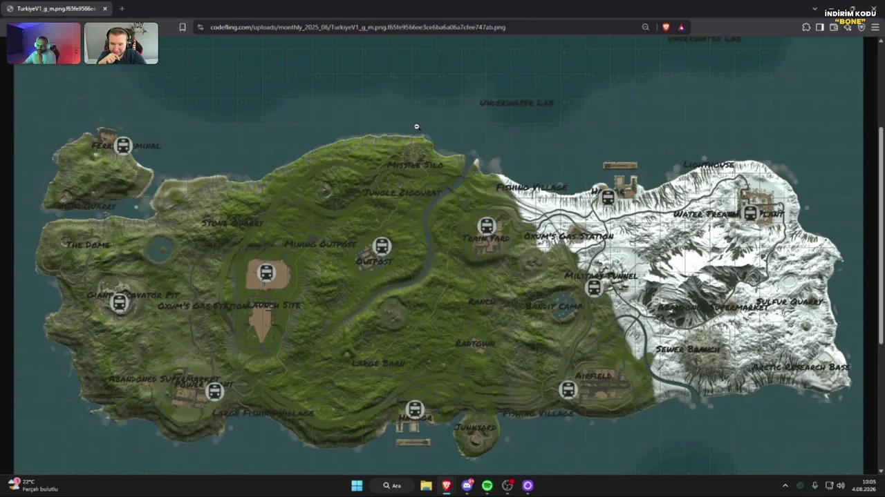Click the Missile Silo map label
The image size is (885, 497).
(x=415, y=165)
